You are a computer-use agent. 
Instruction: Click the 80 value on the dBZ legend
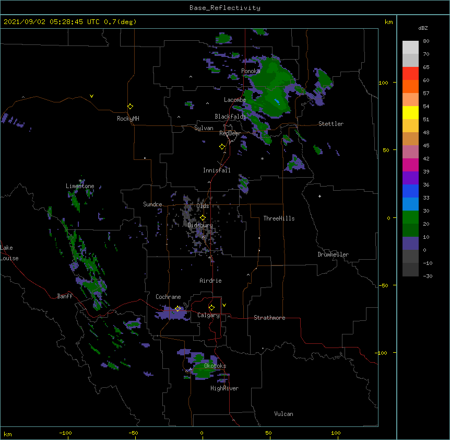[426, 41]
